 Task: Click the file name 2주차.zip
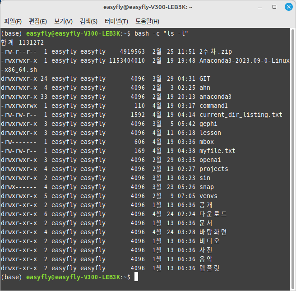click(x=216, y=51)
